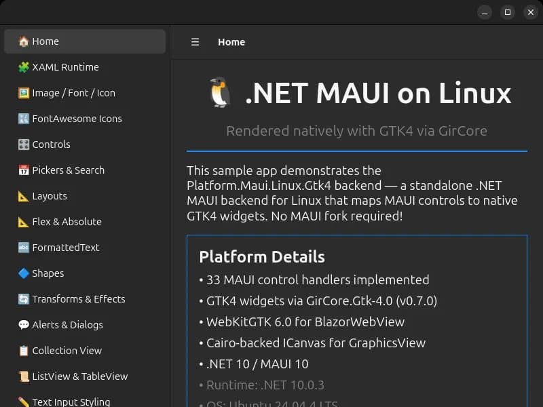Click the Alerts & Dialogs speech bubble icon
The width and height of the screenshot is (543, 407).
point(22,325)
